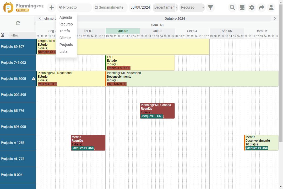Viewport: 283px width, 189px height.
Task: Click the Dom 06 day header
Action: tap(261, 31)
